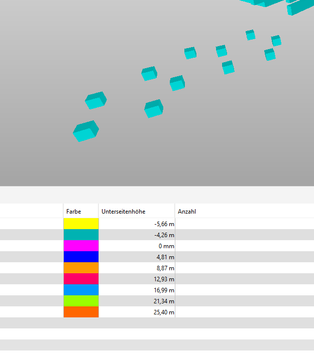The width and height of the screenshot is (314, 356).
Task: Click the Farbe column header
Action: [x=81, y=211]
